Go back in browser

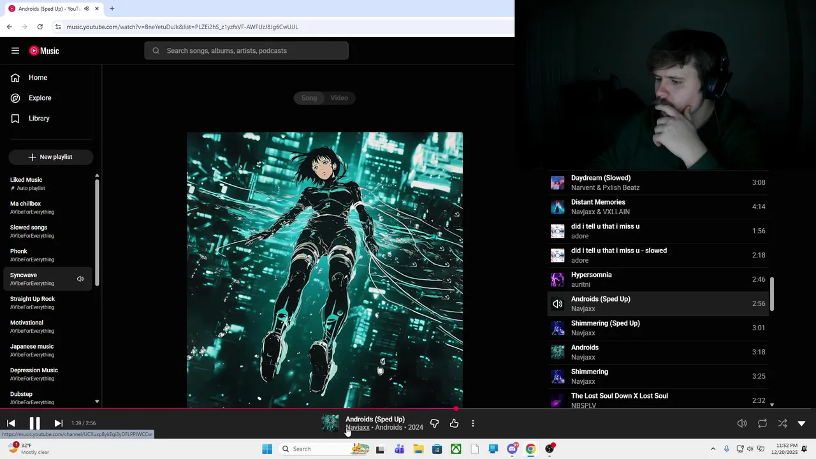pos(9,27)
